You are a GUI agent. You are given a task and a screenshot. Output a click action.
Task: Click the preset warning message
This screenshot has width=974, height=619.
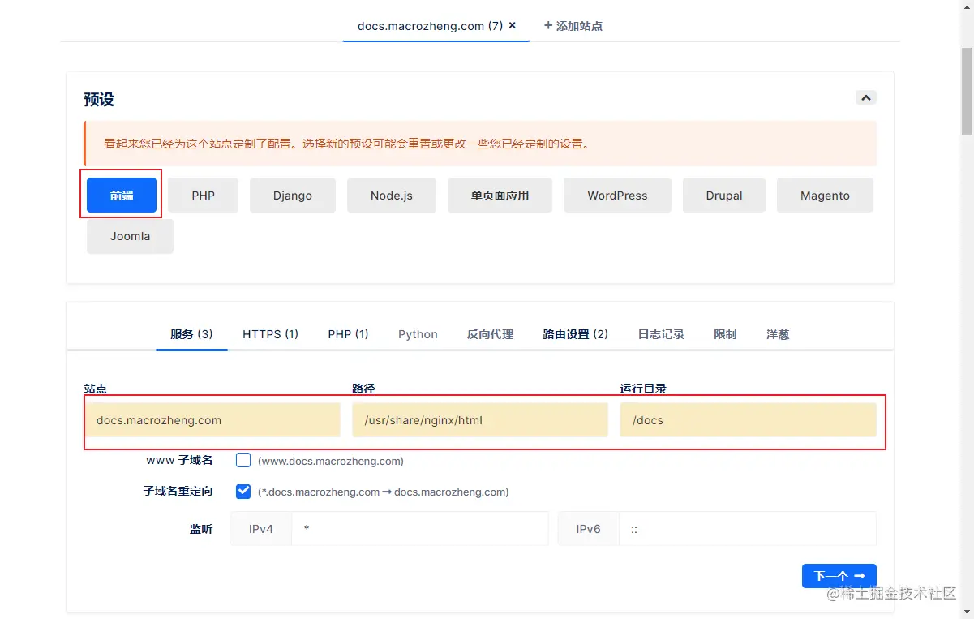(480, 144)
